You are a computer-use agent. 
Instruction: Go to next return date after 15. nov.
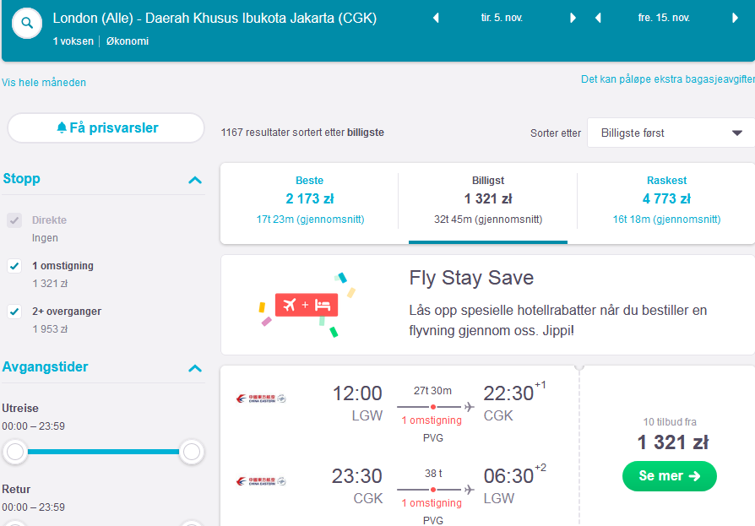click(735, 19)
